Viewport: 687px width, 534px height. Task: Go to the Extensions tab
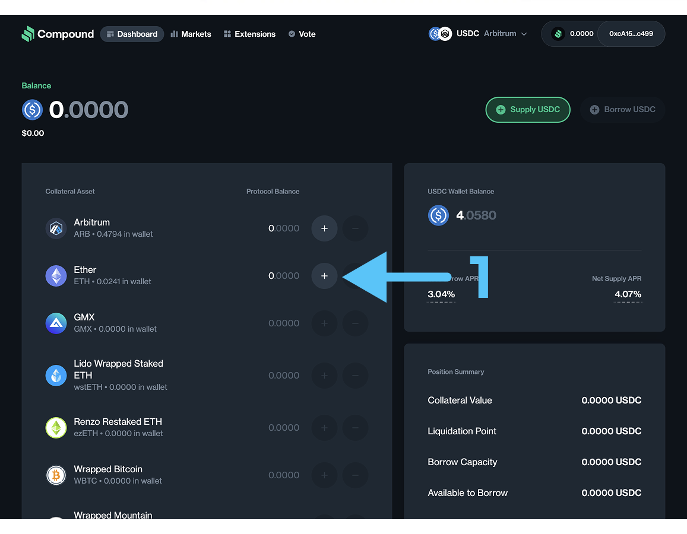[249, 34]
